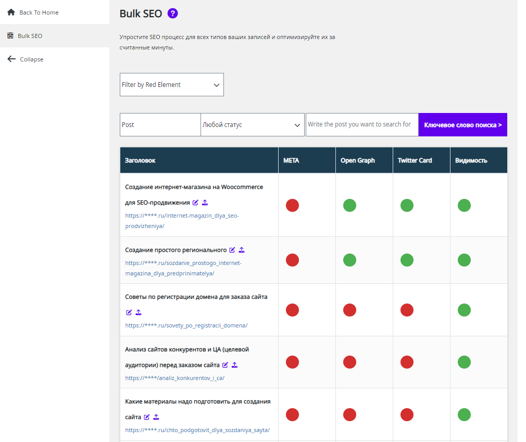Open link sovety_po_registracii_domena
526x442 pixels.
[x=186, y=325]
